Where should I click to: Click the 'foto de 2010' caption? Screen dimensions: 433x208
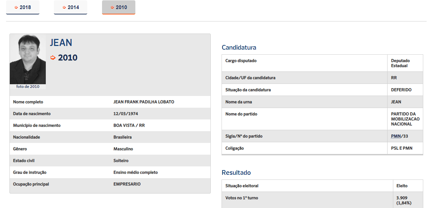pyautogui.click(x=28, y=87)
